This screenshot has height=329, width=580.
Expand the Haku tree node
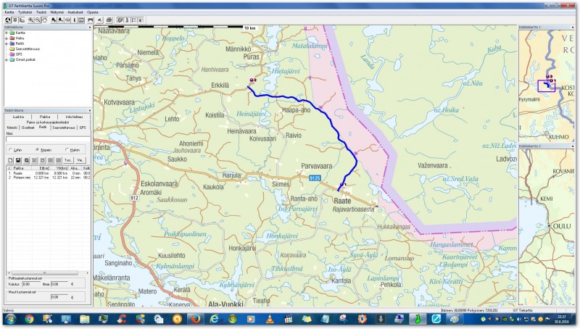pos(6,38)
